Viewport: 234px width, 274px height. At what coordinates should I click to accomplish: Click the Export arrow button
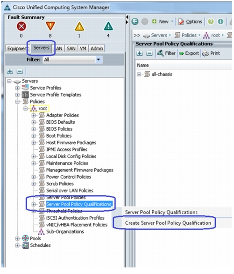tap(189, 53)
